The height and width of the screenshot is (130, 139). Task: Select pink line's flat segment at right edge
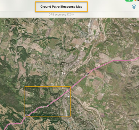(124, 60)
